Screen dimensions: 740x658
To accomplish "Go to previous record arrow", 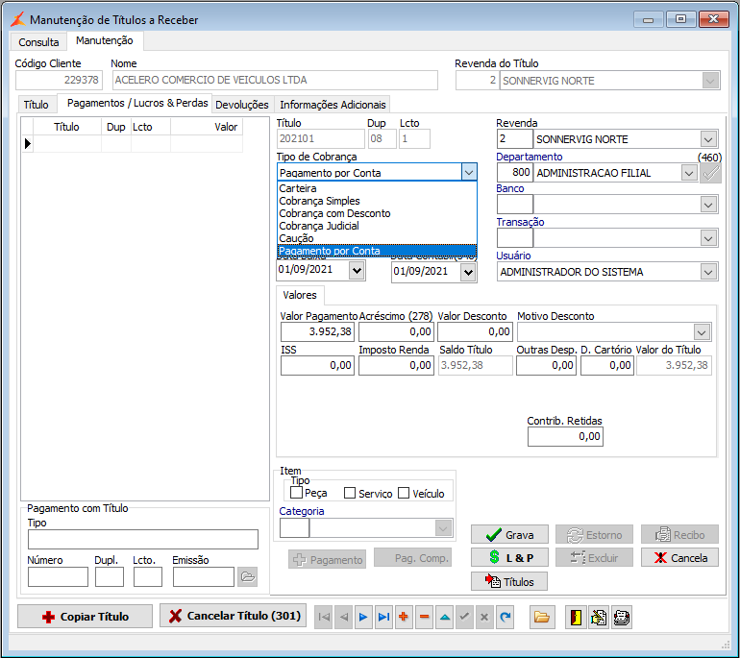I will [x=344, y=617].
